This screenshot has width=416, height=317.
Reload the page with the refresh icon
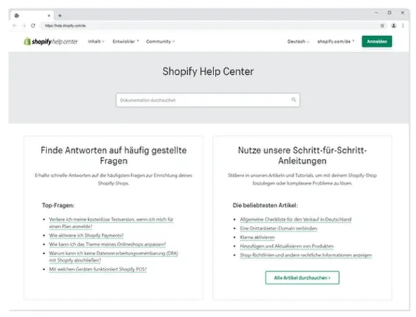pyautogui.click(x=33, y=26)
